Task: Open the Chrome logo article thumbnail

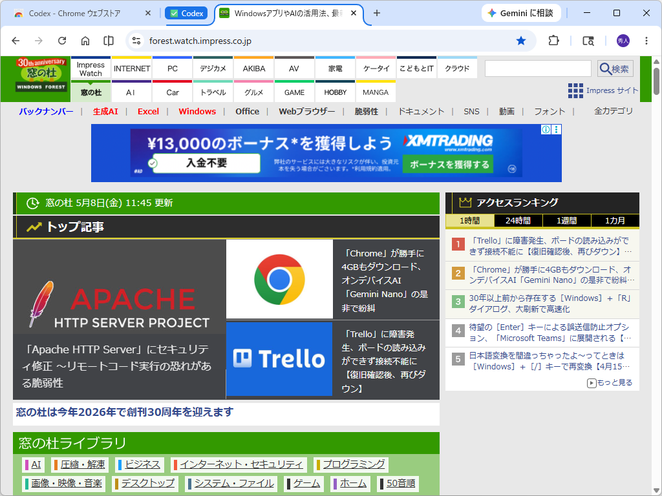Action: 279,279
